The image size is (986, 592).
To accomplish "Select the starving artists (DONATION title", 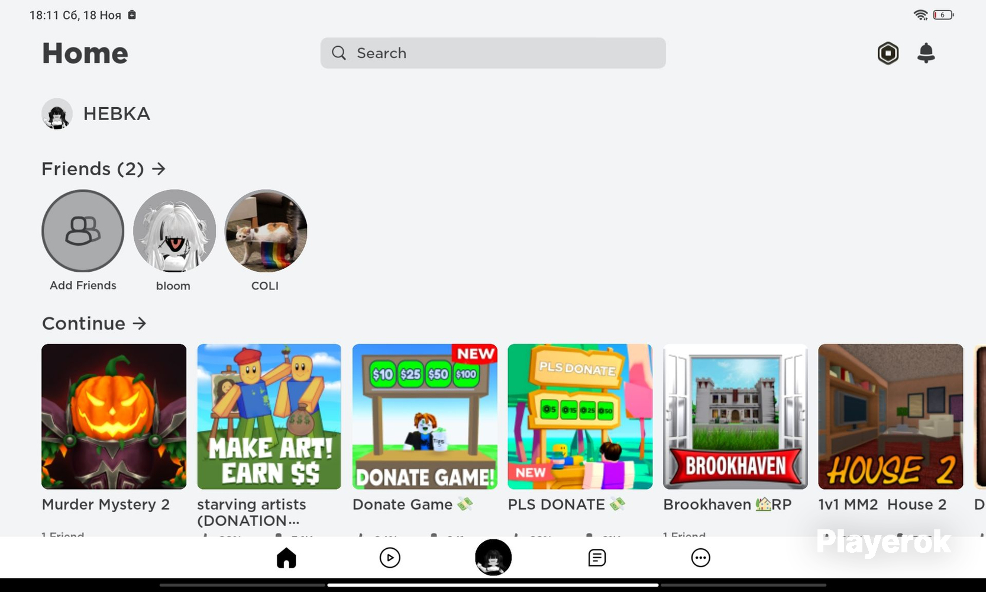I will (x=251, y=513).
